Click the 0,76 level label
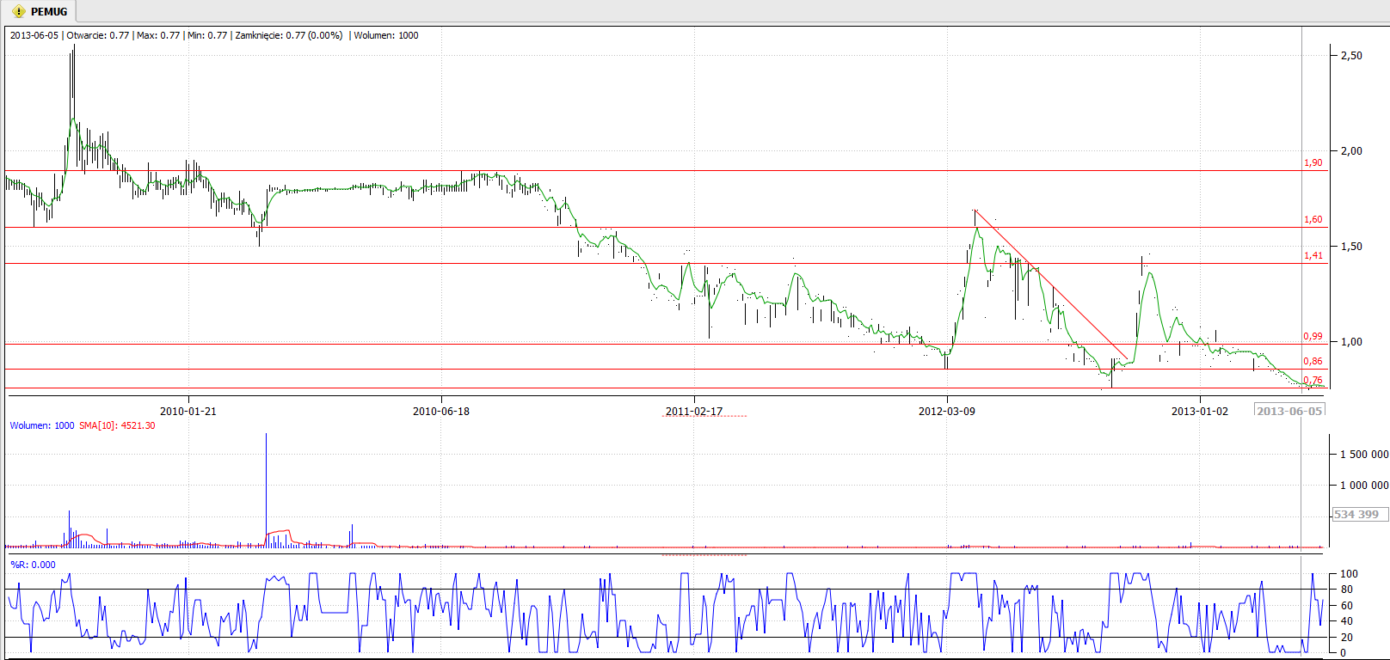Screen dimensions: 1390x660 tap(1313, 380)
